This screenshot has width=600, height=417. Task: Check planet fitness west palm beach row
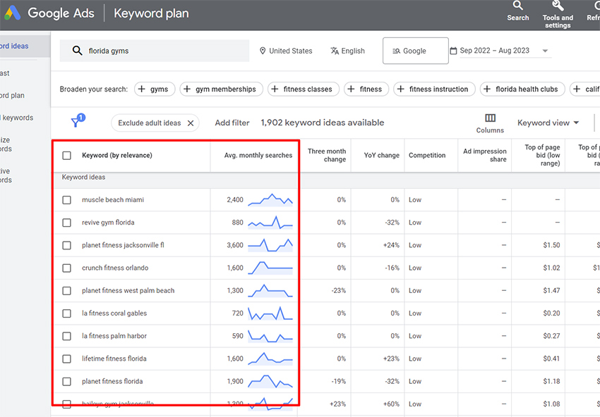point(66,291)
